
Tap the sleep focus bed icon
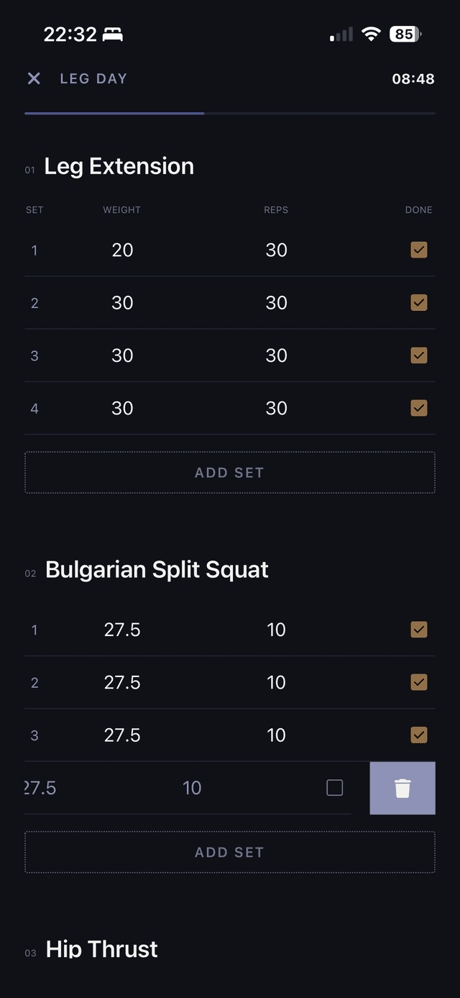click(x=113, y=34)
